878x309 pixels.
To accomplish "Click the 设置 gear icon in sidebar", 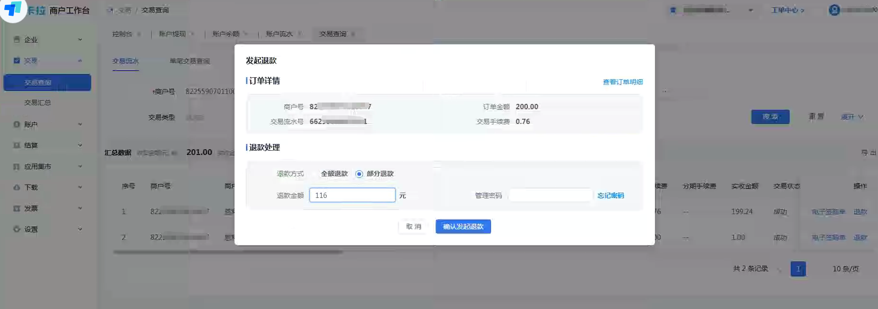I will pyautogui.click(x=17, y=229).
